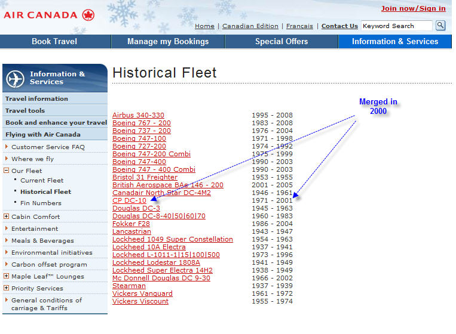Open the Manage my Bookings tab
456x334 pixels.
pos(168,42)
